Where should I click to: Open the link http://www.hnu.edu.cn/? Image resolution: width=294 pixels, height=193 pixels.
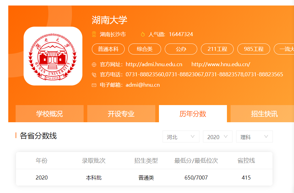(221, 64)
